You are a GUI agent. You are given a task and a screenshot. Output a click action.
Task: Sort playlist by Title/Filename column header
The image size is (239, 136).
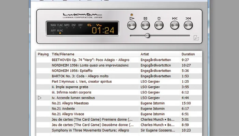tap(63, 54)
